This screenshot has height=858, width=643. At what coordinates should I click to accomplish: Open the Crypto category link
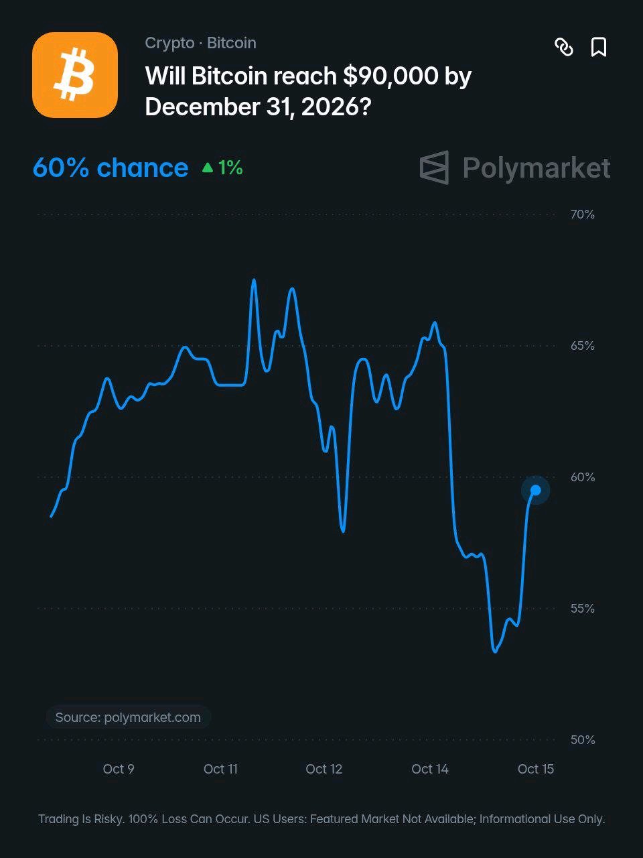[169, 43]
